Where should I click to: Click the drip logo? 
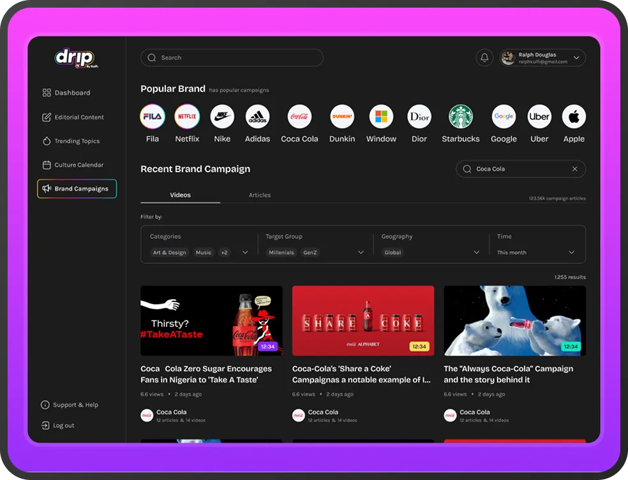76,58
